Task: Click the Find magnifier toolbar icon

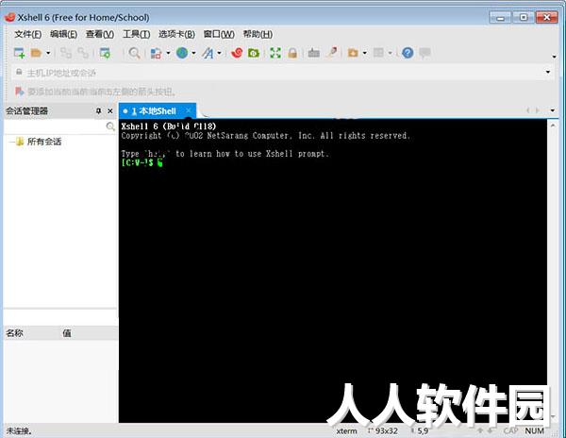Action: coord(135,53)
